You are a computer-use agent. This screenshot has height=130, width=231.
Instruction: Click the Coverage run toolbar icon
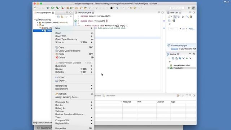(57, 8)
